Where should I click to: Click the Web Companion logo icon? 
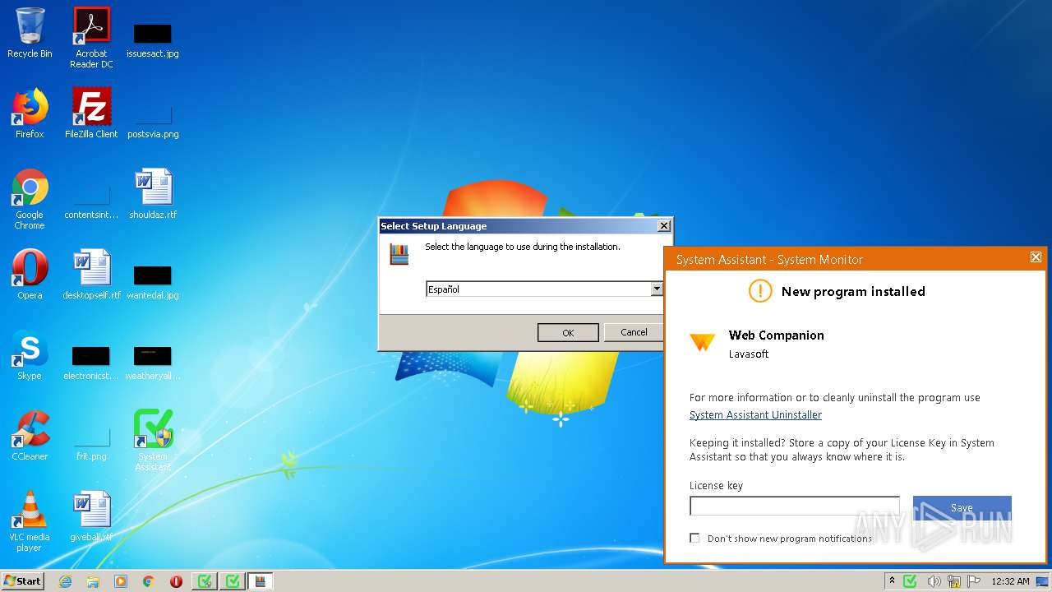702,342
